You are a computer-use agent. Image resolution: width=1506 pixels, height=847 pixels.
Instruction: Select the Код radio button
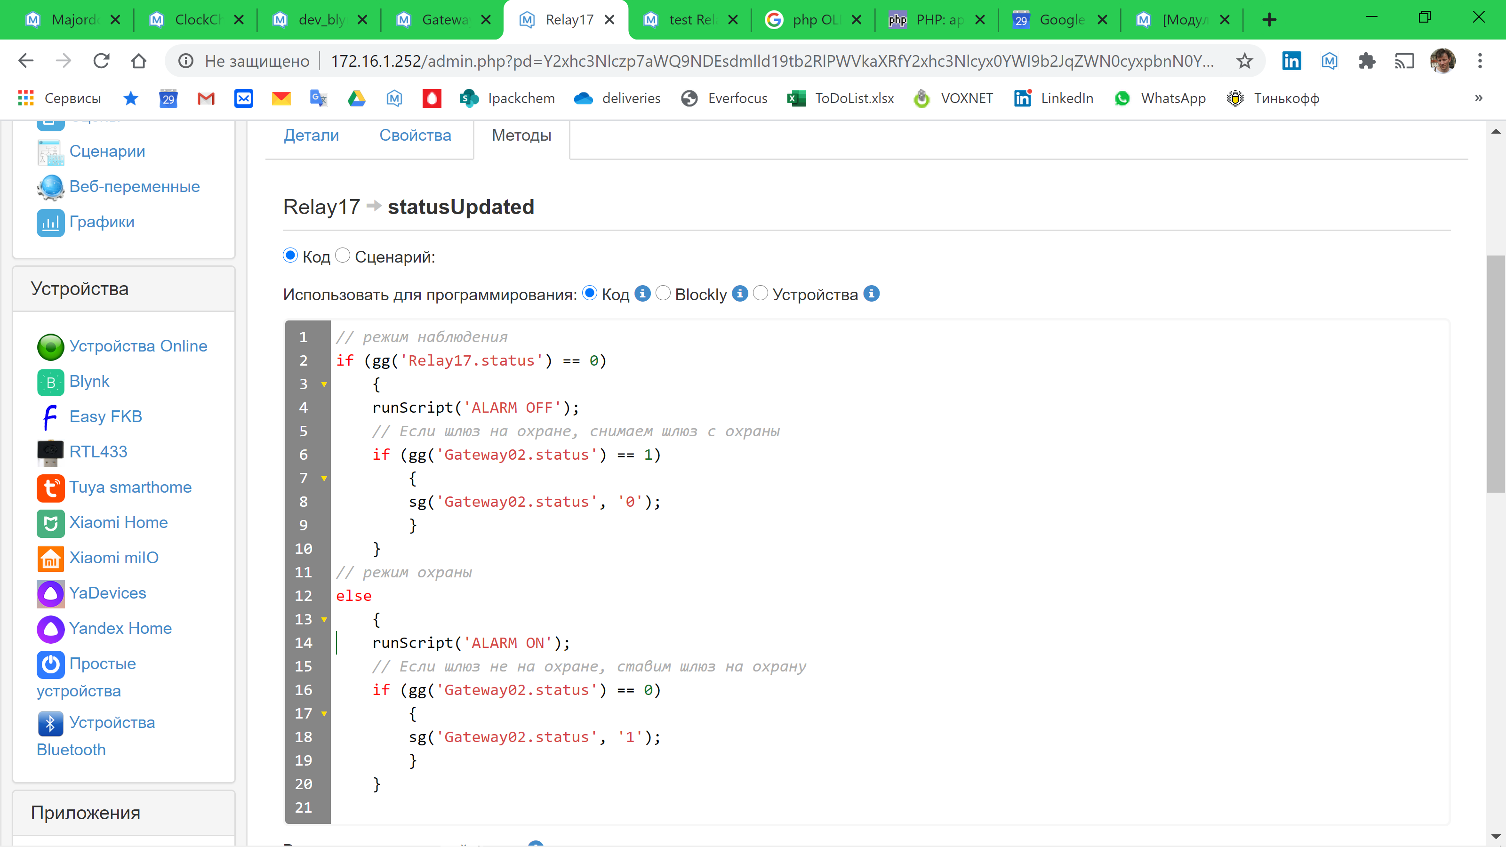click(291, 256)
